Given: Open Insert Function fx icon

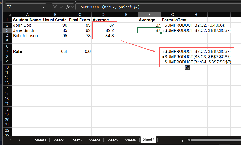Looking at the screenshot, I should point(68,7).
